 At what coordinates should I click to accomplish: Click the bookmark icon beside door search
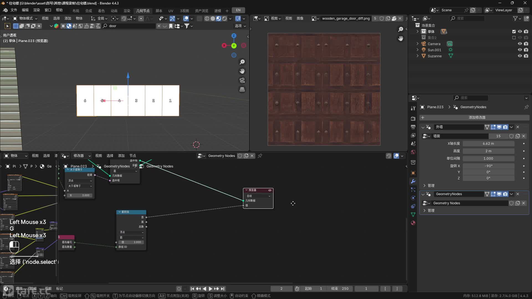pyautogui.click(x=171, y=26)
